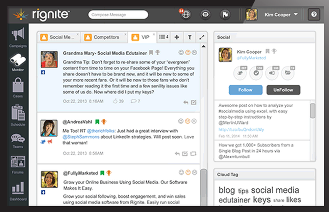329x212 pixels.
Task: Open the flag icon in header
Action: coord(225,14)
